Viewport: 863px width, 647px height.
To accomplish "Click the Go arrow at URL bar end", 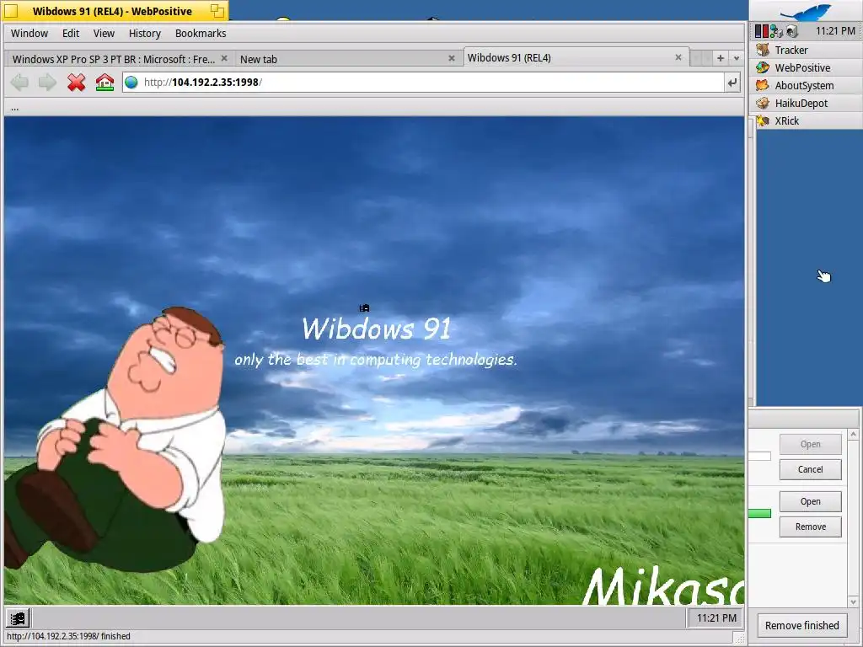I will pyautogui.click(x=732, y=83).
